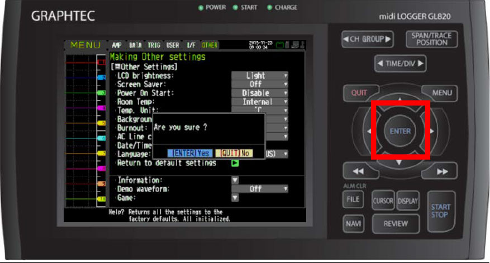
Task: Select the OTHER menu tab
Action: point(210,45)
